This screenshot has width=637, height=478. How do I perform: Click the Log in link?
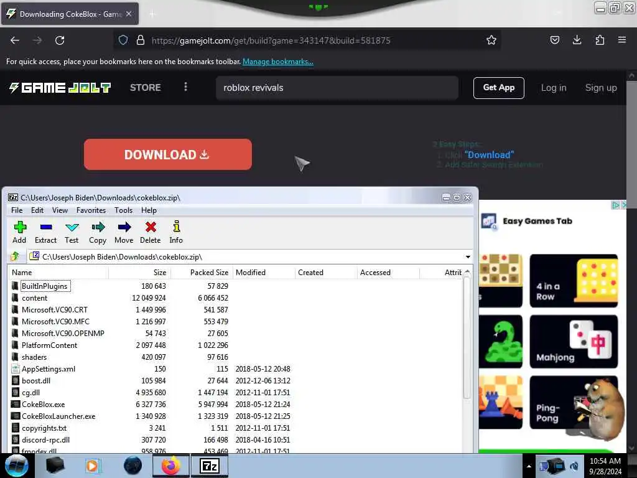[554, 88]
